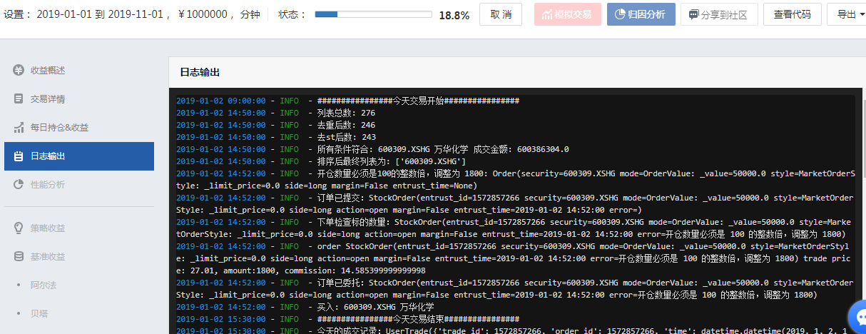The height and width of the screenshot is (334, 866).
Task: Click the backtest progress bar
Action: pos(373,14)
